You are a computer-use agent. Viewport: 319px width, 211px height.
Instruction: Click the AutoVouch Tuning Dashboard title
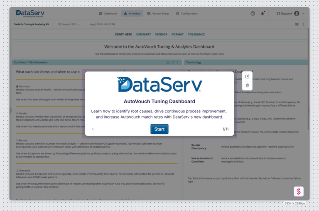click(159, 101)
